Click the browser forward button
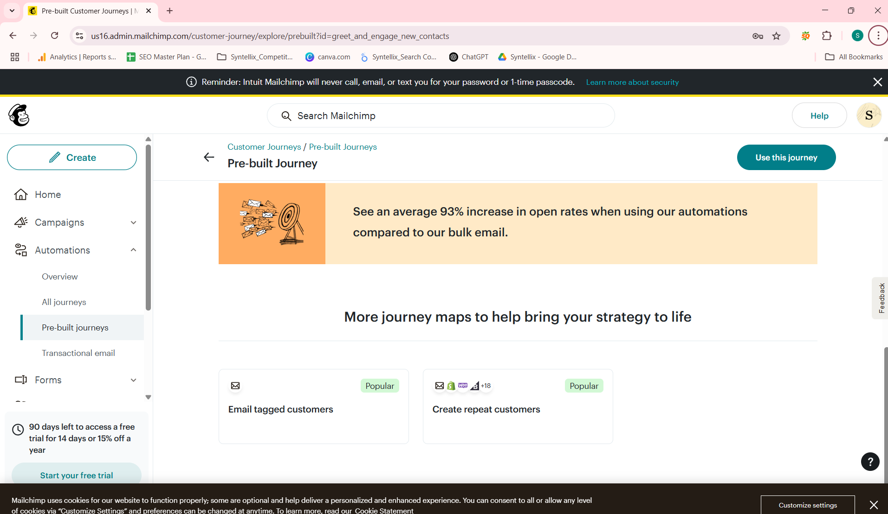This screenshot has height=514, width=888. [33, 36]
